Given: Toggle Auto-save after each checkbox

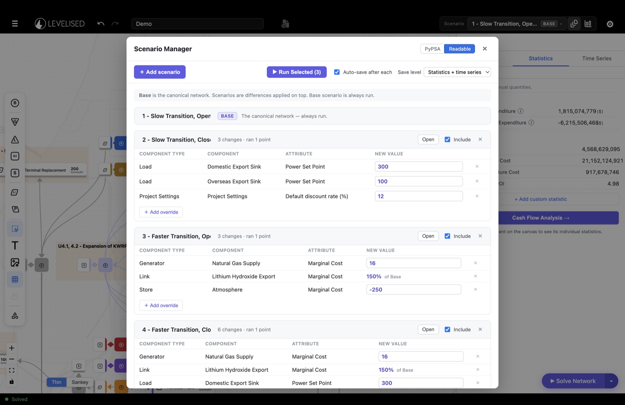Looking at the screenshot, I should tap(337, 72).
